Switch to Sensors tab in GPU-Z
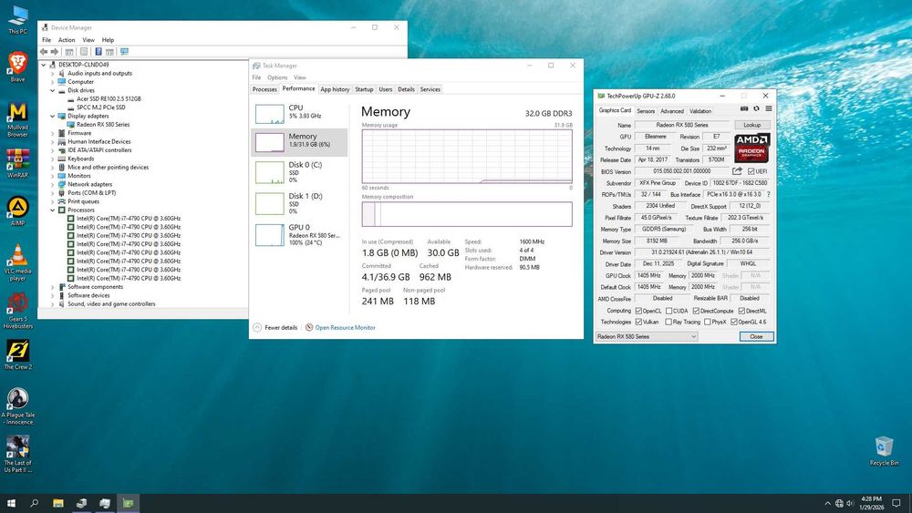912x513 pixels. click(646, 111)
